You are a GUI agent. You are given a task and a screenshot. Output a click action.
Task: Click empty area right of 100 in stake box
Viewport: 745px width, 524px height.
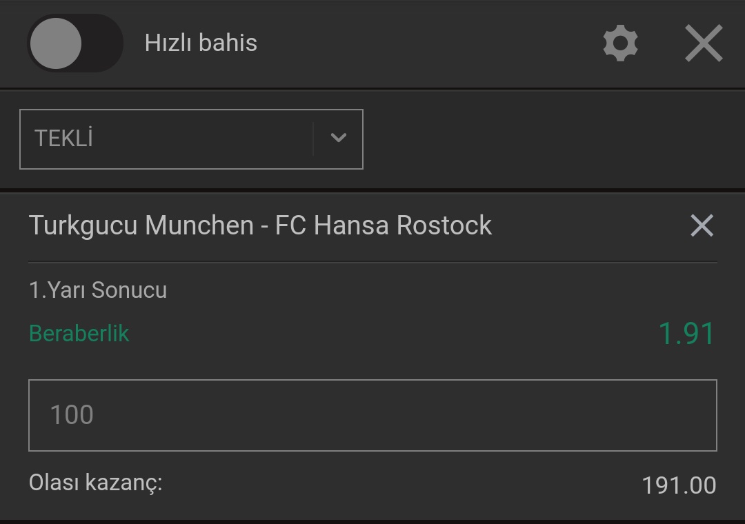(x=404, y=415)
